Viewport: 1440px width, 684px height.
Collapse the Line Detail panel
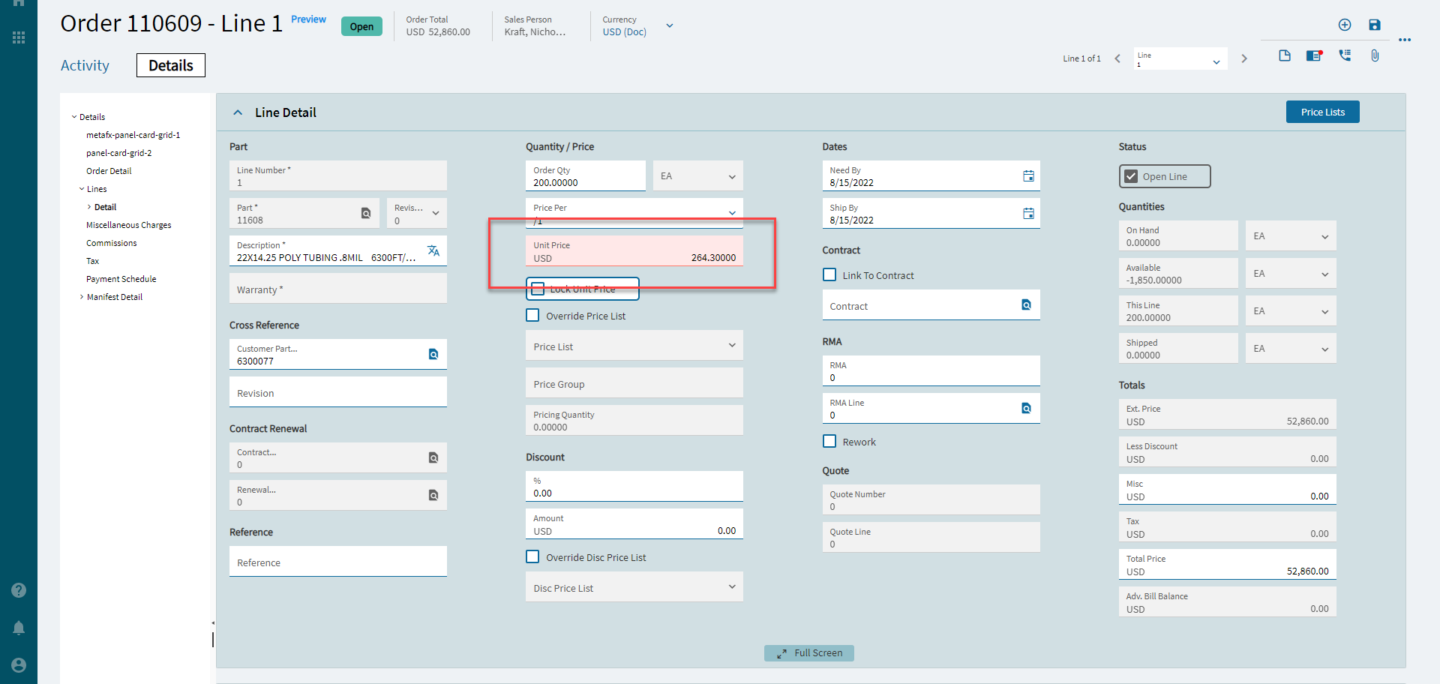click(238, 112)
